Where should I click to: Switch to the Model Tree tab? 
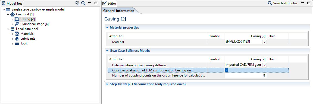[x=12, y=3]
